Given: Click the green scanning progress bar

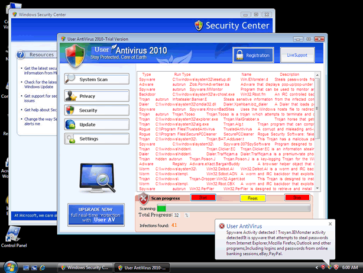Looking at the screenshot, I should [161, 208].
